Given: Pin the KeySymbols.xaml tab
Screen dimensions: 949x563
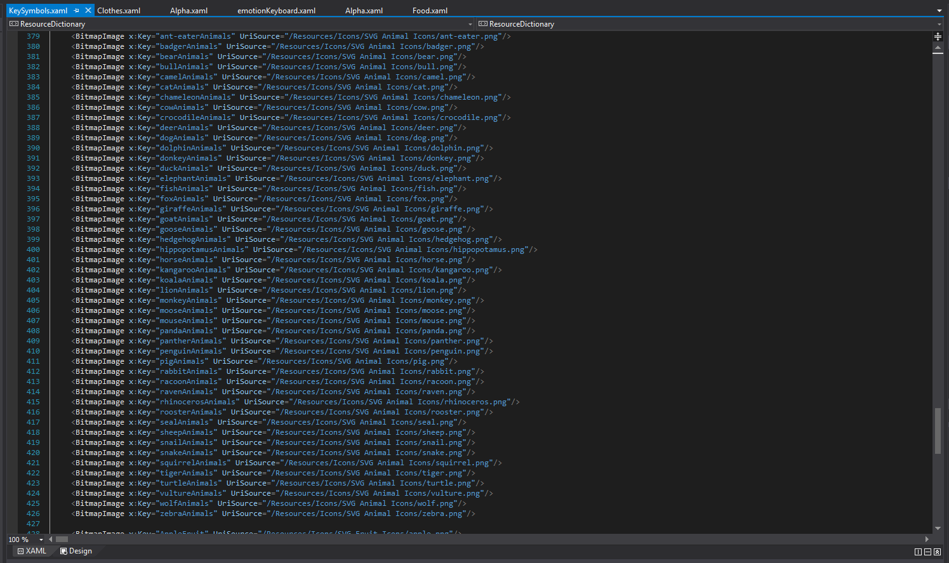Looking at the screenshot, I should (76, 11).
